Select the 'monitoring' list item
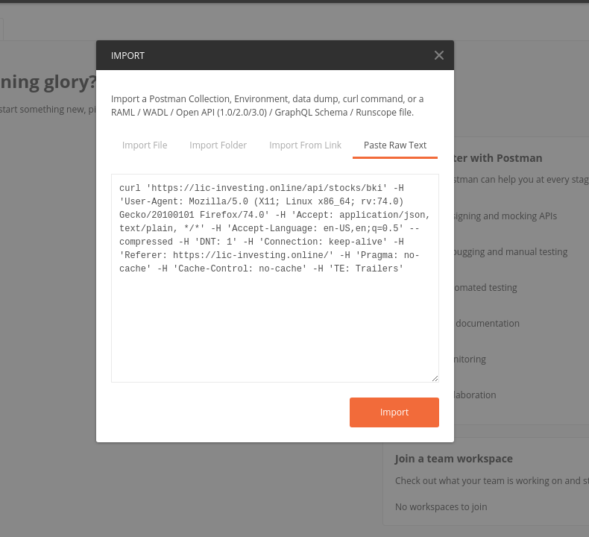The image size is (589, 537). click(x=470, y=359)
